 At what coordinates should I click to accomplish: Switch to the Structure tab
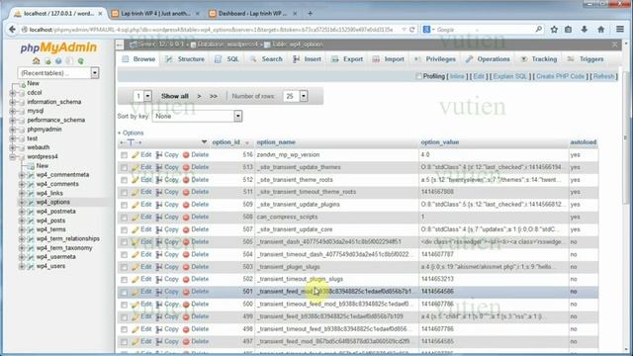pos(185,59)
